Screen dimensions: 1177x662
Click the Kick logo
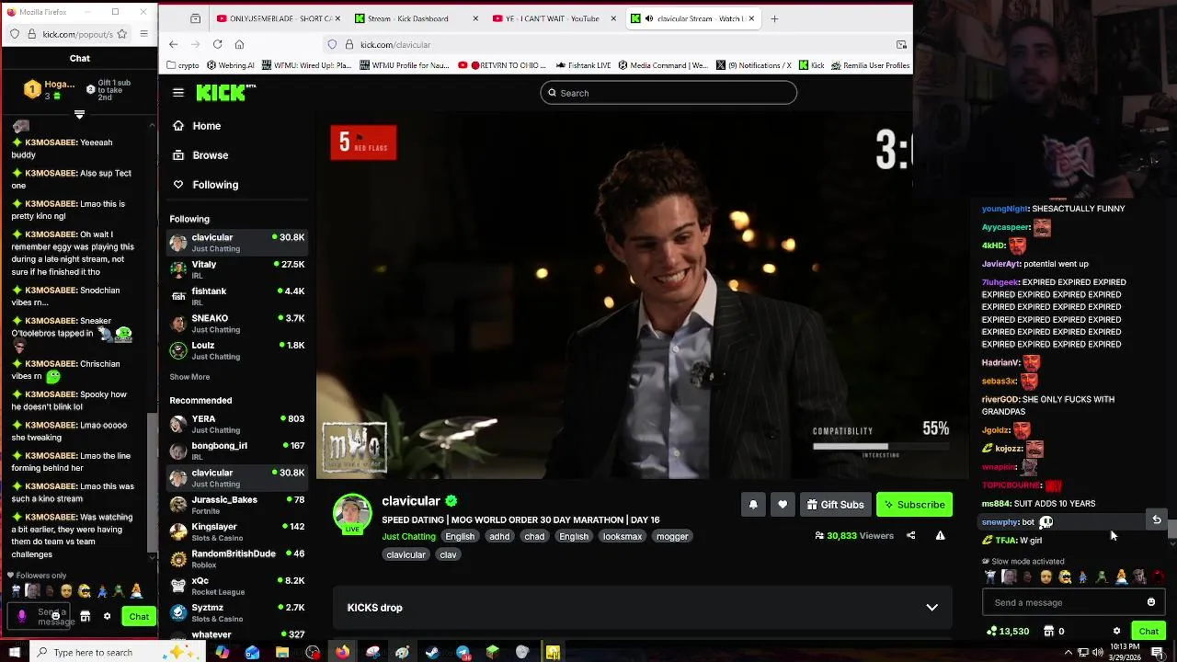pyautogui.click(x=225, y=93)
